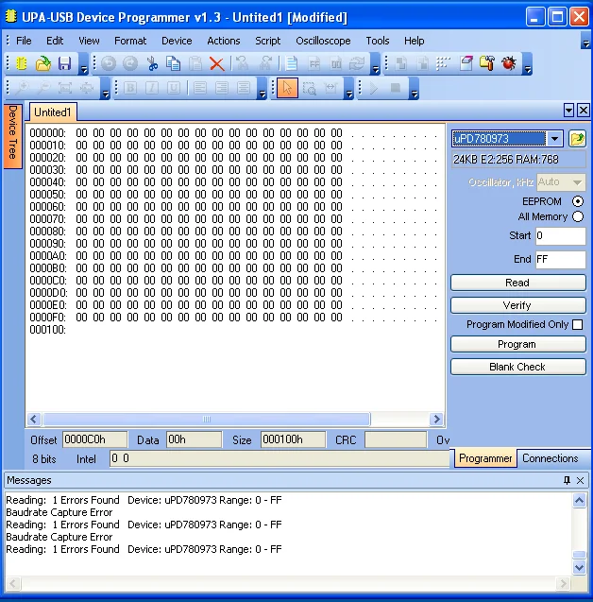
Task: Click the eraser notepad toolbar icon
Action: (466, 63)
